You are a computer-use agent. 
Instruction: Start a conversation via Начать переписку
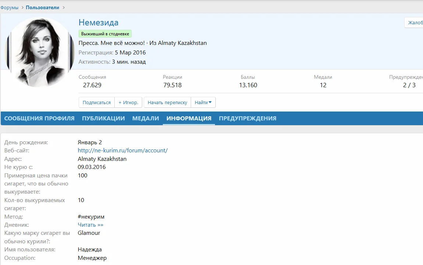click(x=167, y=103)
